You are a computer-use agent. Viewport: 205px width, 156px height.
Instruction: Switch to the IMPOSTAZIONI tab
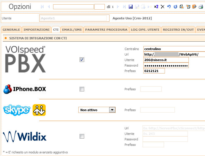(x=37, y=30)
